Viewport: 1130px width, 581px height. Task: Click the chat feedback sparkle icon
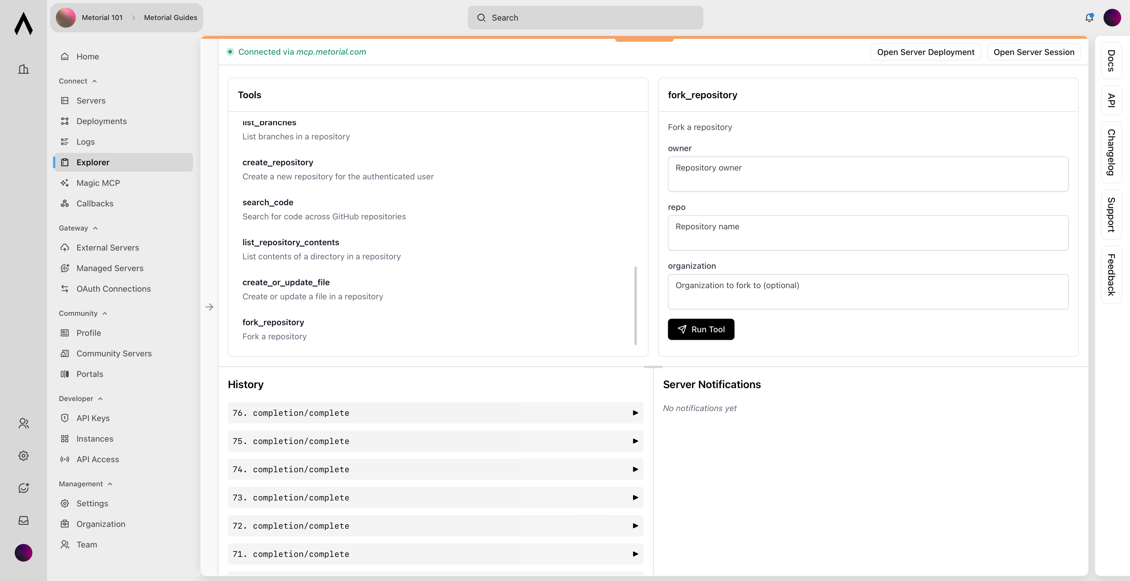click(x=23, y=488)
